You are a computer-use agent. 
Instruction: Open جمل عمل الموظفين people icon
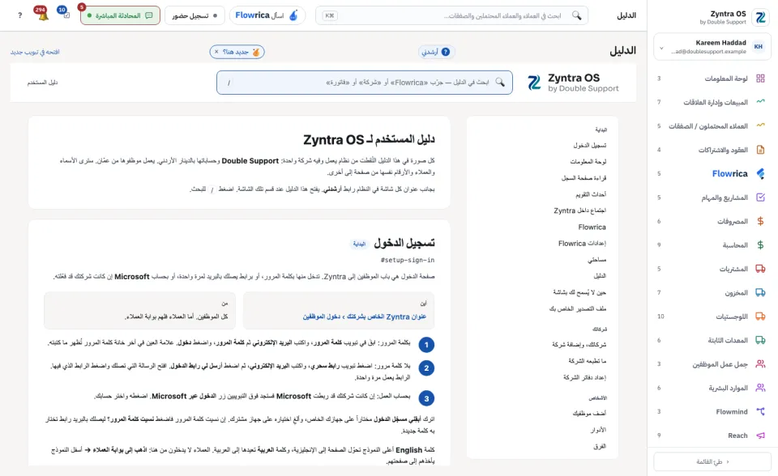point(760,364)
